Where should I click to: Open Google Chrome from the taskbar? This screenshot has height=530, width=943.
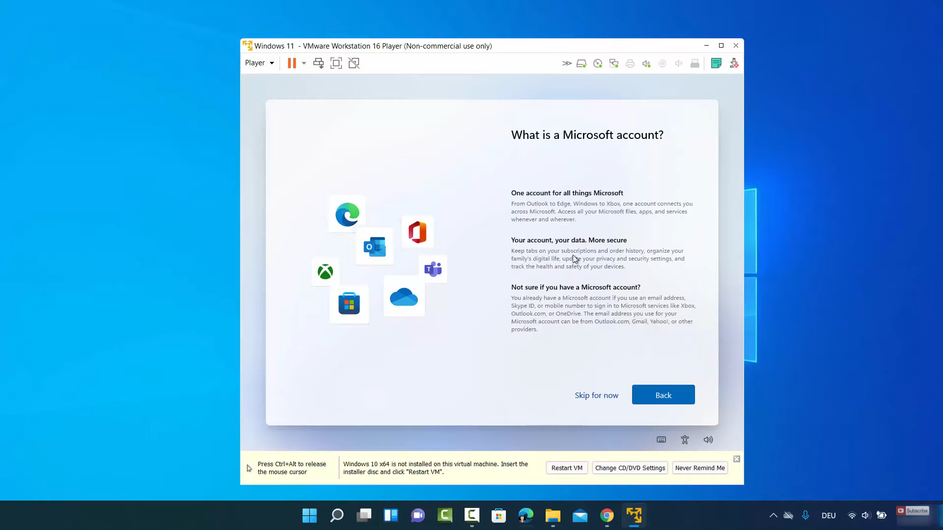point(607,515)
